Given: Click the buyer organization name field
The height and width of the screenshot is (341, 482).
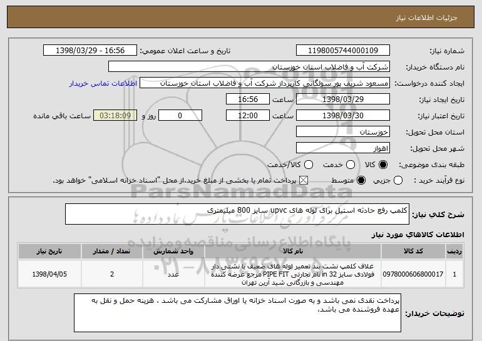Looking at the screenshot, I should tap(249, 67).
